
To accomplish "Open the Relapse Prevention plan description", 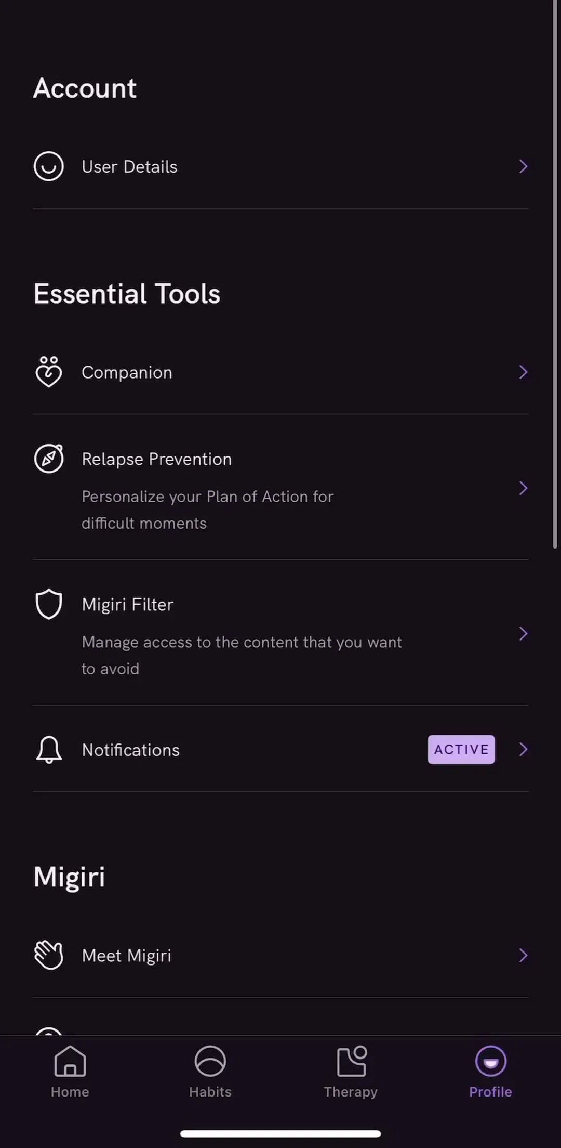I will 207,510.
